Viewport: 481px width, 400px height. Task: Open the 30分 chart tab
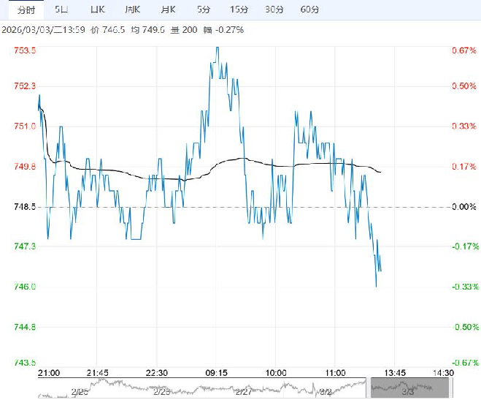(274, 10)
